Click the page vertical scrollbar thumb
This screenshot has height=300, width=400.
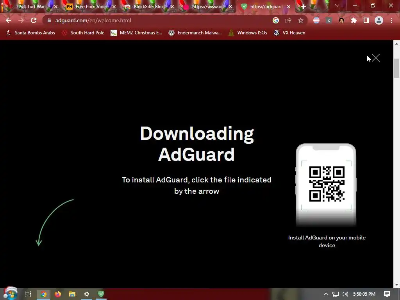point(396,68)
